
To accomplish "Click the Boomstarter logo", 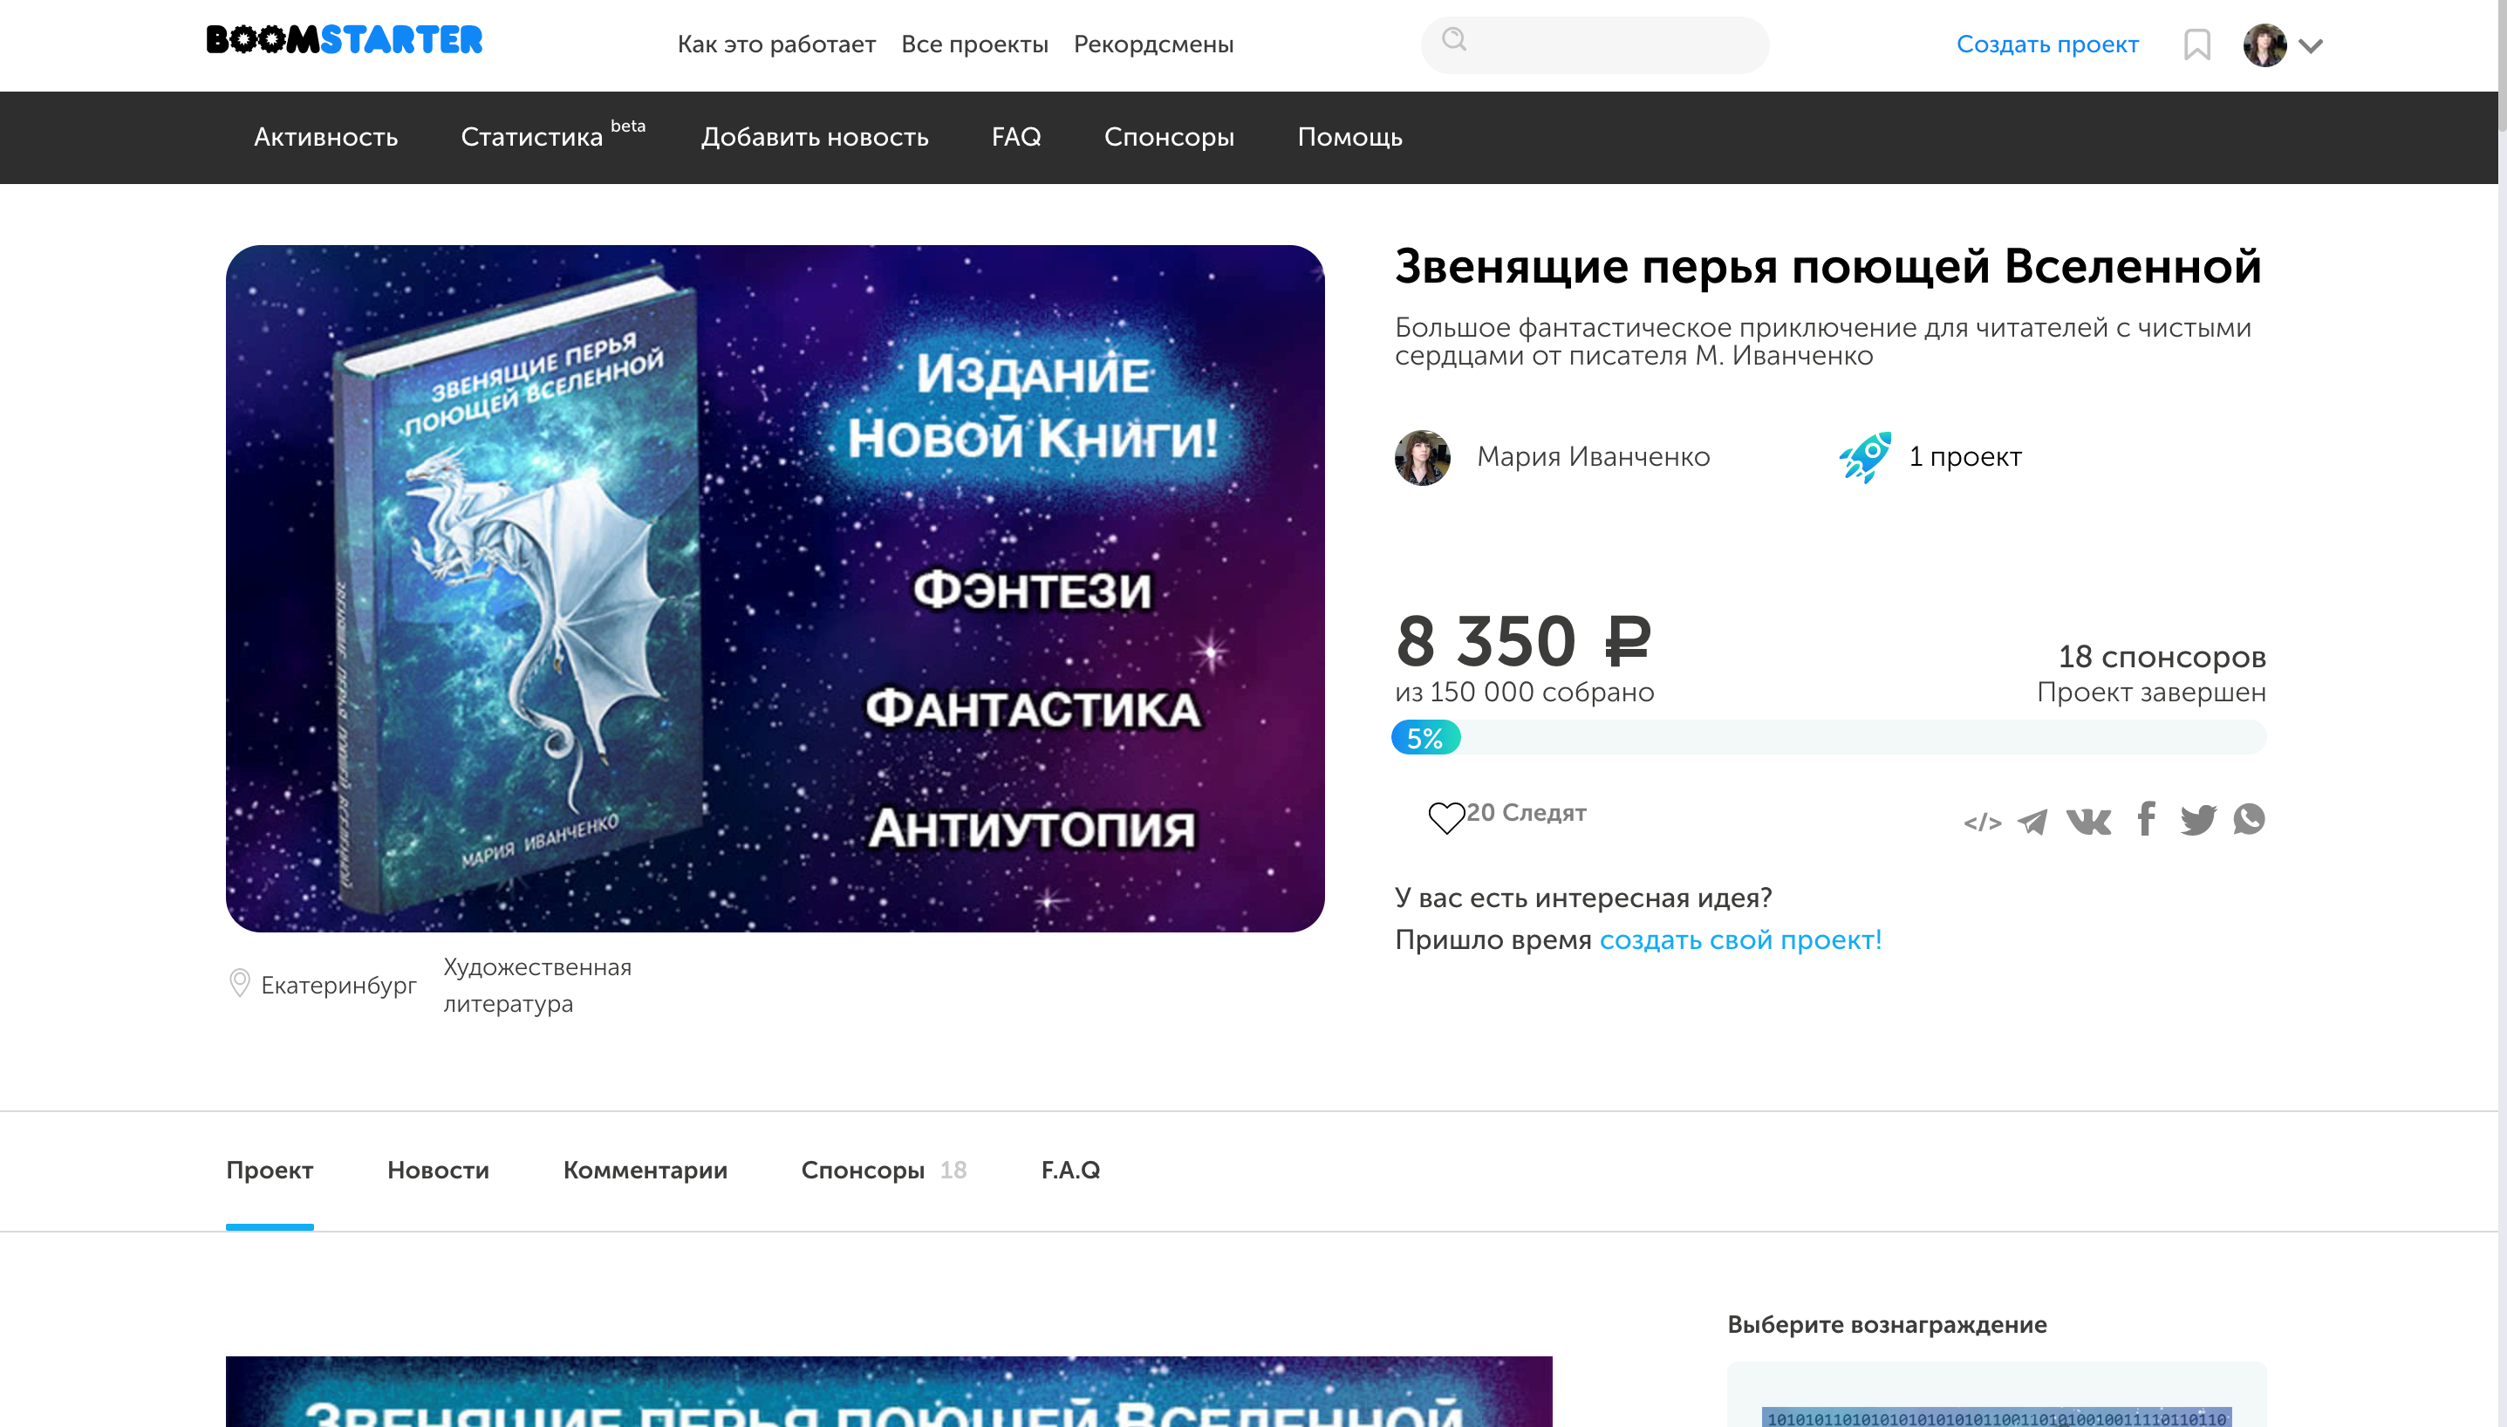I will tap(344, 40).
